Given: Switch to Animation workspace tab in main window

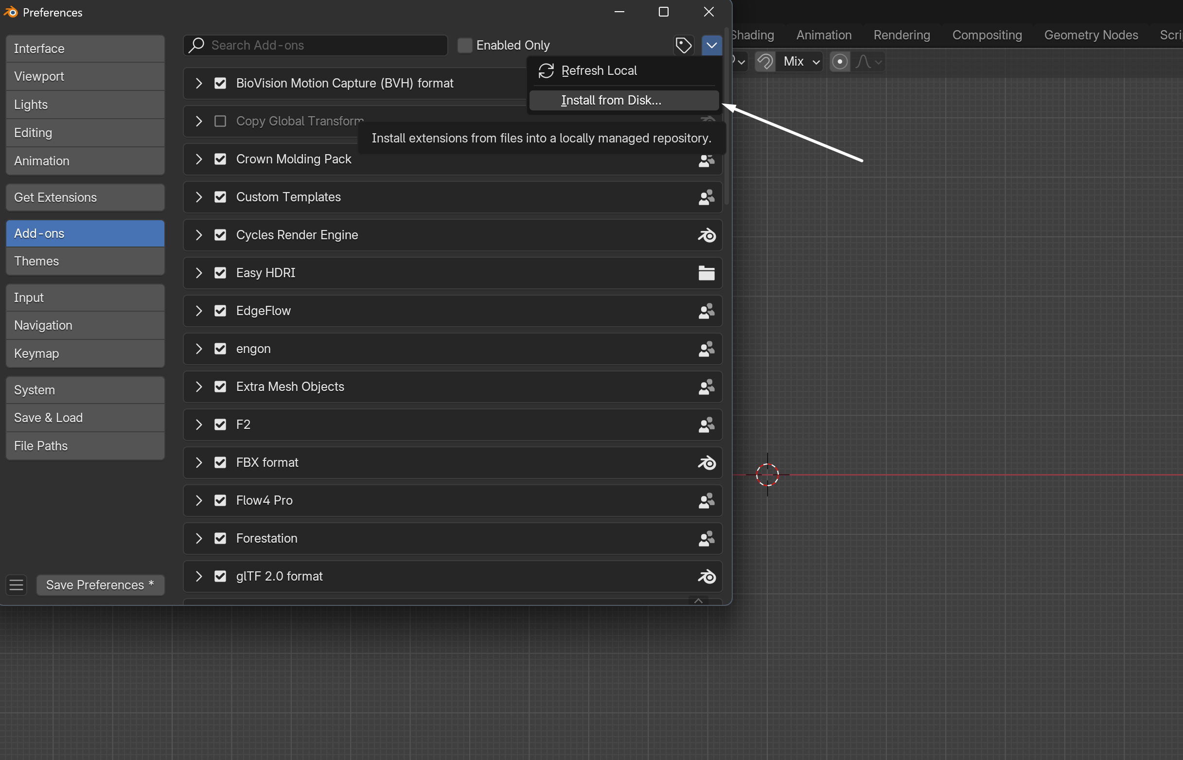Looking at the screenshot, I should (824, 35).
